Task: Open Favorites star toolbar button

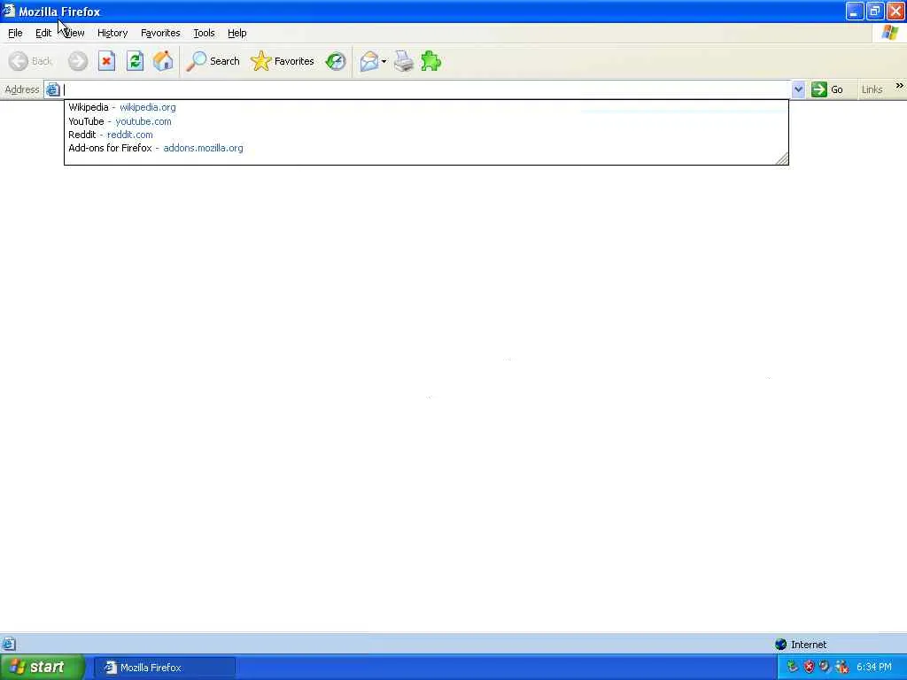Action: tap(283, 61)
